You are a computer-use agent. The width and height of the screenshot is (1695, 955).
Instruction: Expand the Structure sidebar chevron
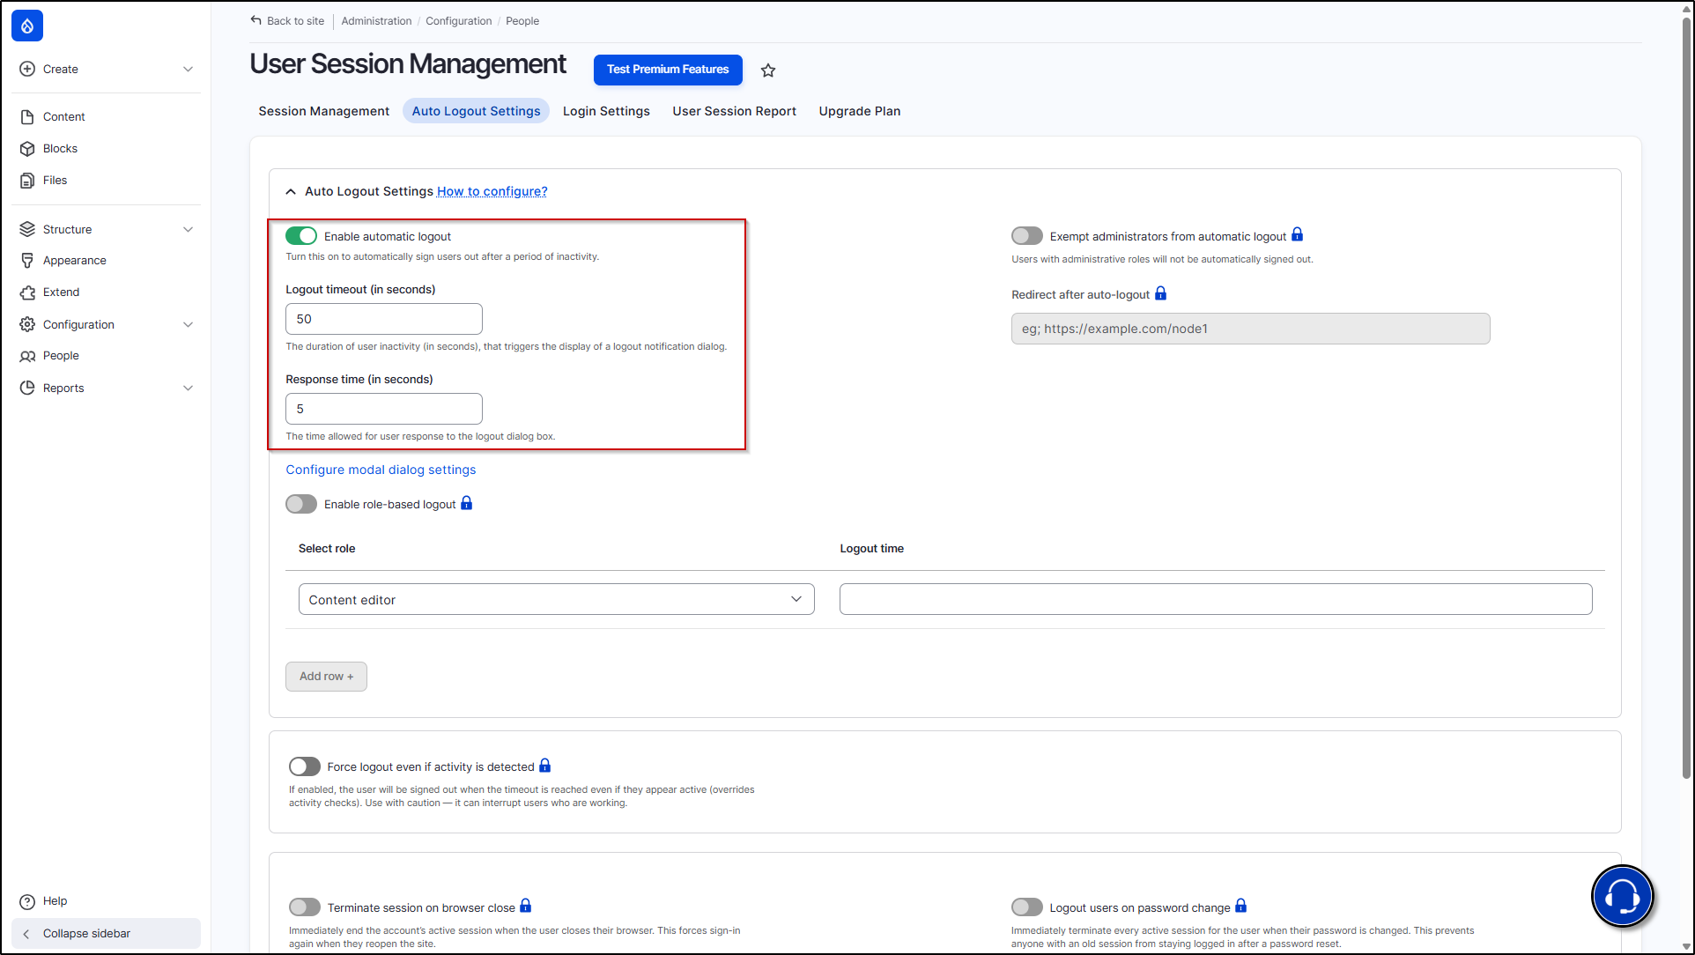(188, 229)
